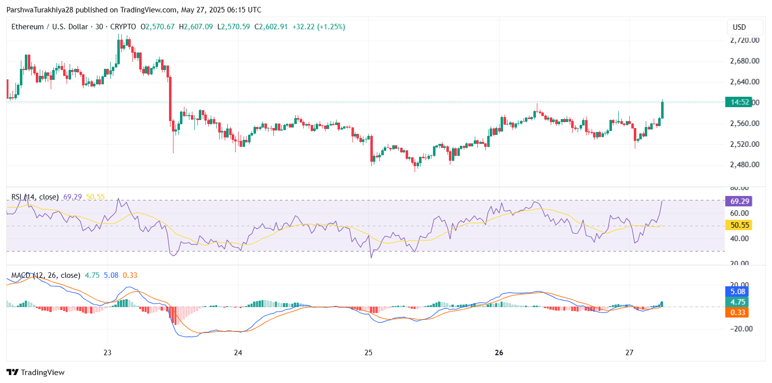Select the blue 5.08 MACD signal badge

coord(736,291)
